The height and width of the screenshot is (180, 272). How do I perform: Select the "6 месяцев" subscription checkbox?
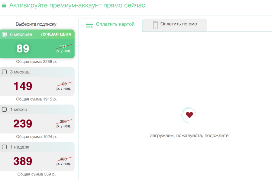[4, 34]
